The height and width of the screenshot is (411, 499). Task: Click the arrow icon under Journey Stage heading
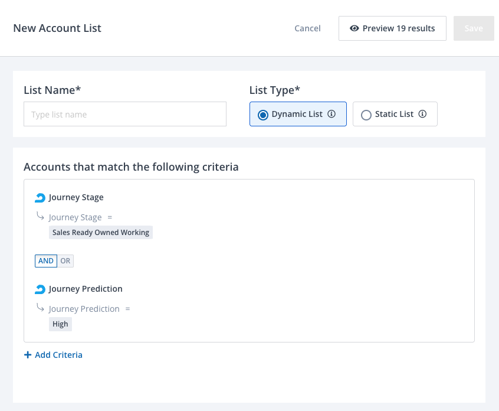point(40,217)
